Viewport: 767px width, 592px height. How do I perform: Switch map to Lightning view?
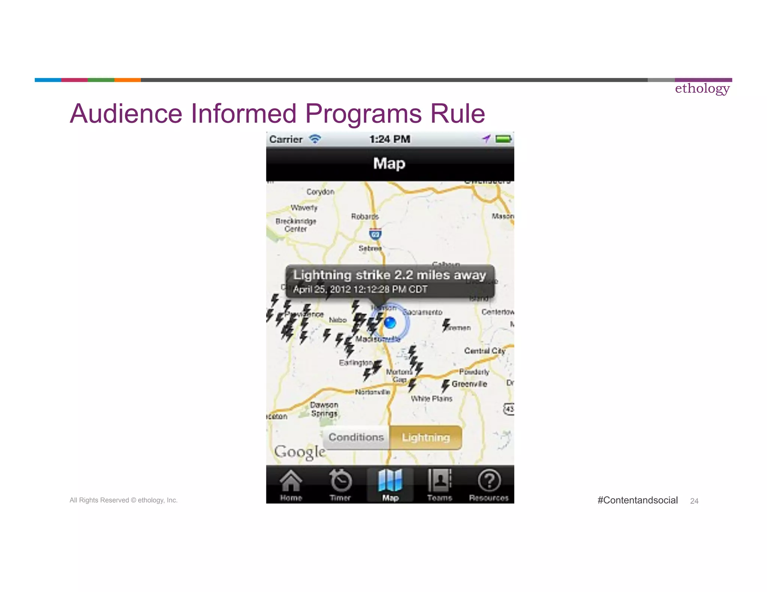[426, 437]
